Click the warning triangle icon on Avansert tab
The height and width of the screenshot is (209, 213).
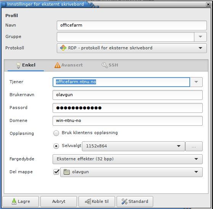click(58, 65)
